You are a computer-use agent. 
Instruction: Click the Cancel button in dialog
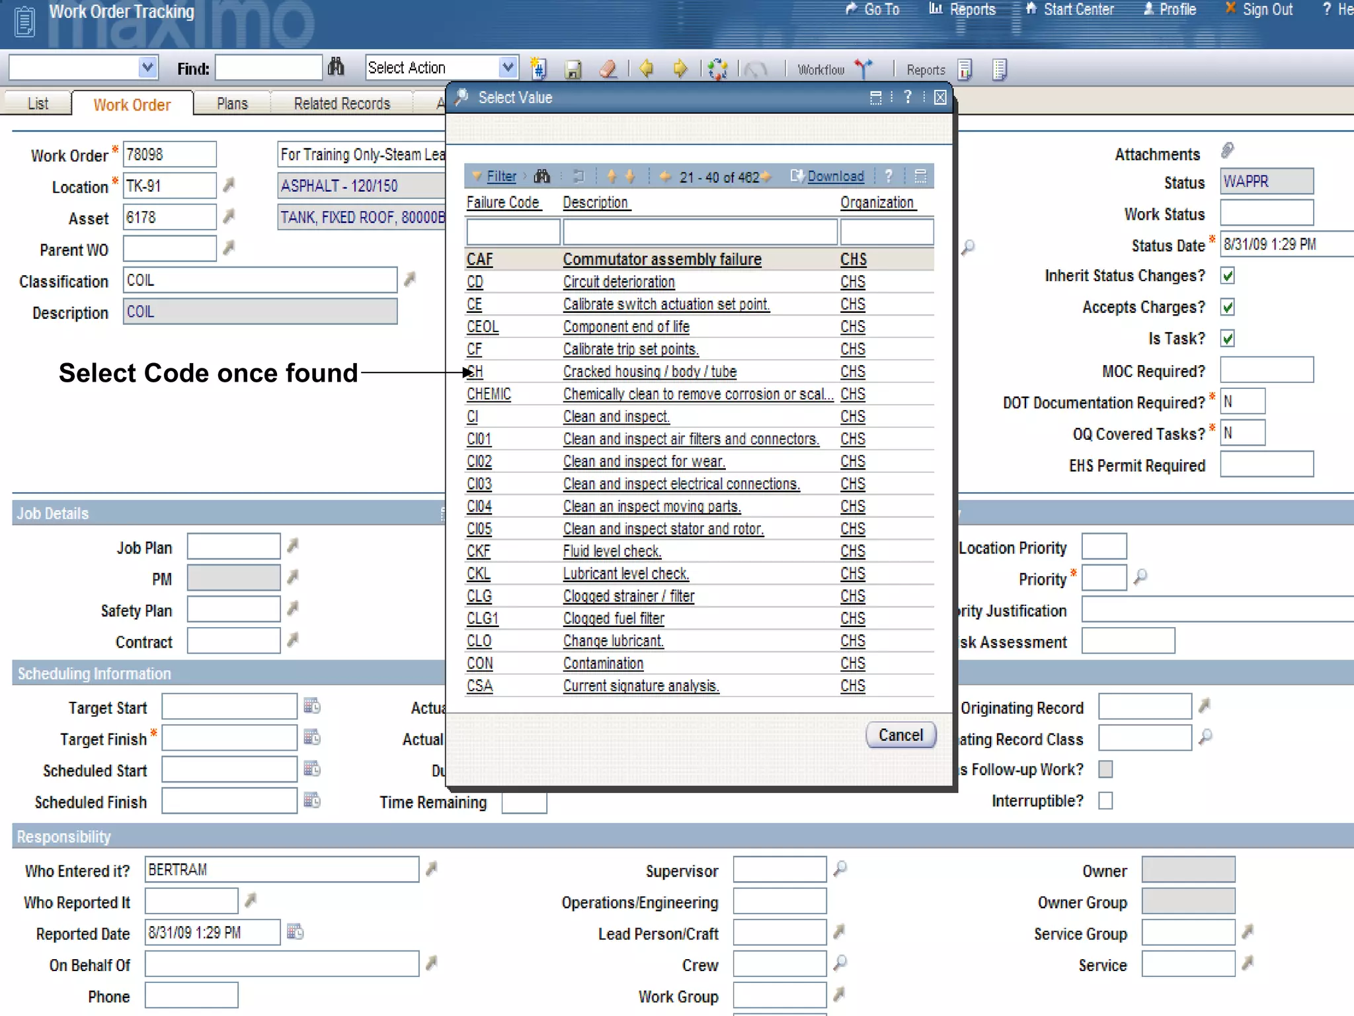click(900, 735)
